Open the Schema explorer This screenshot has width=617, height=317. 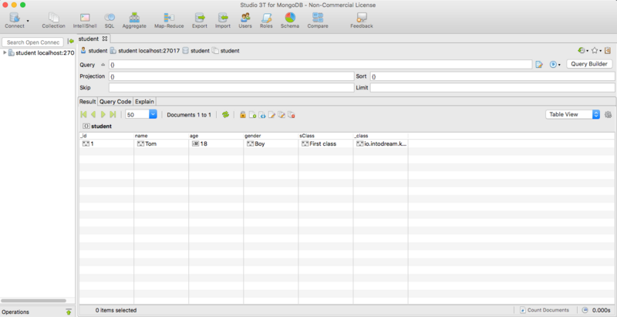290,20
